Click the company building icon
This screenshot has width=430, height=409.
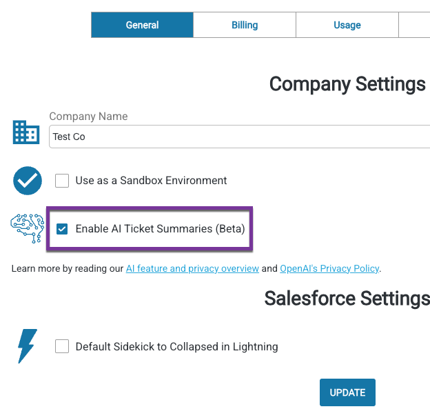[x=26, y=132]
